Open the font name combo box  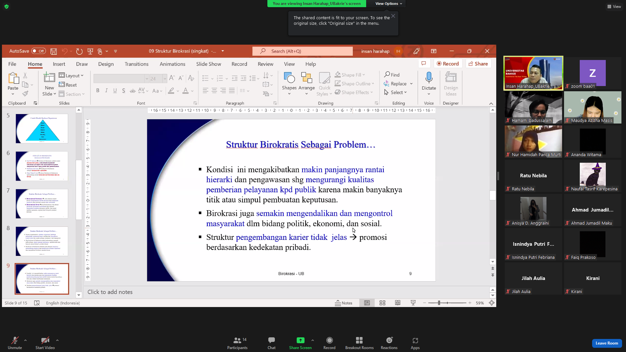(121, 79)
